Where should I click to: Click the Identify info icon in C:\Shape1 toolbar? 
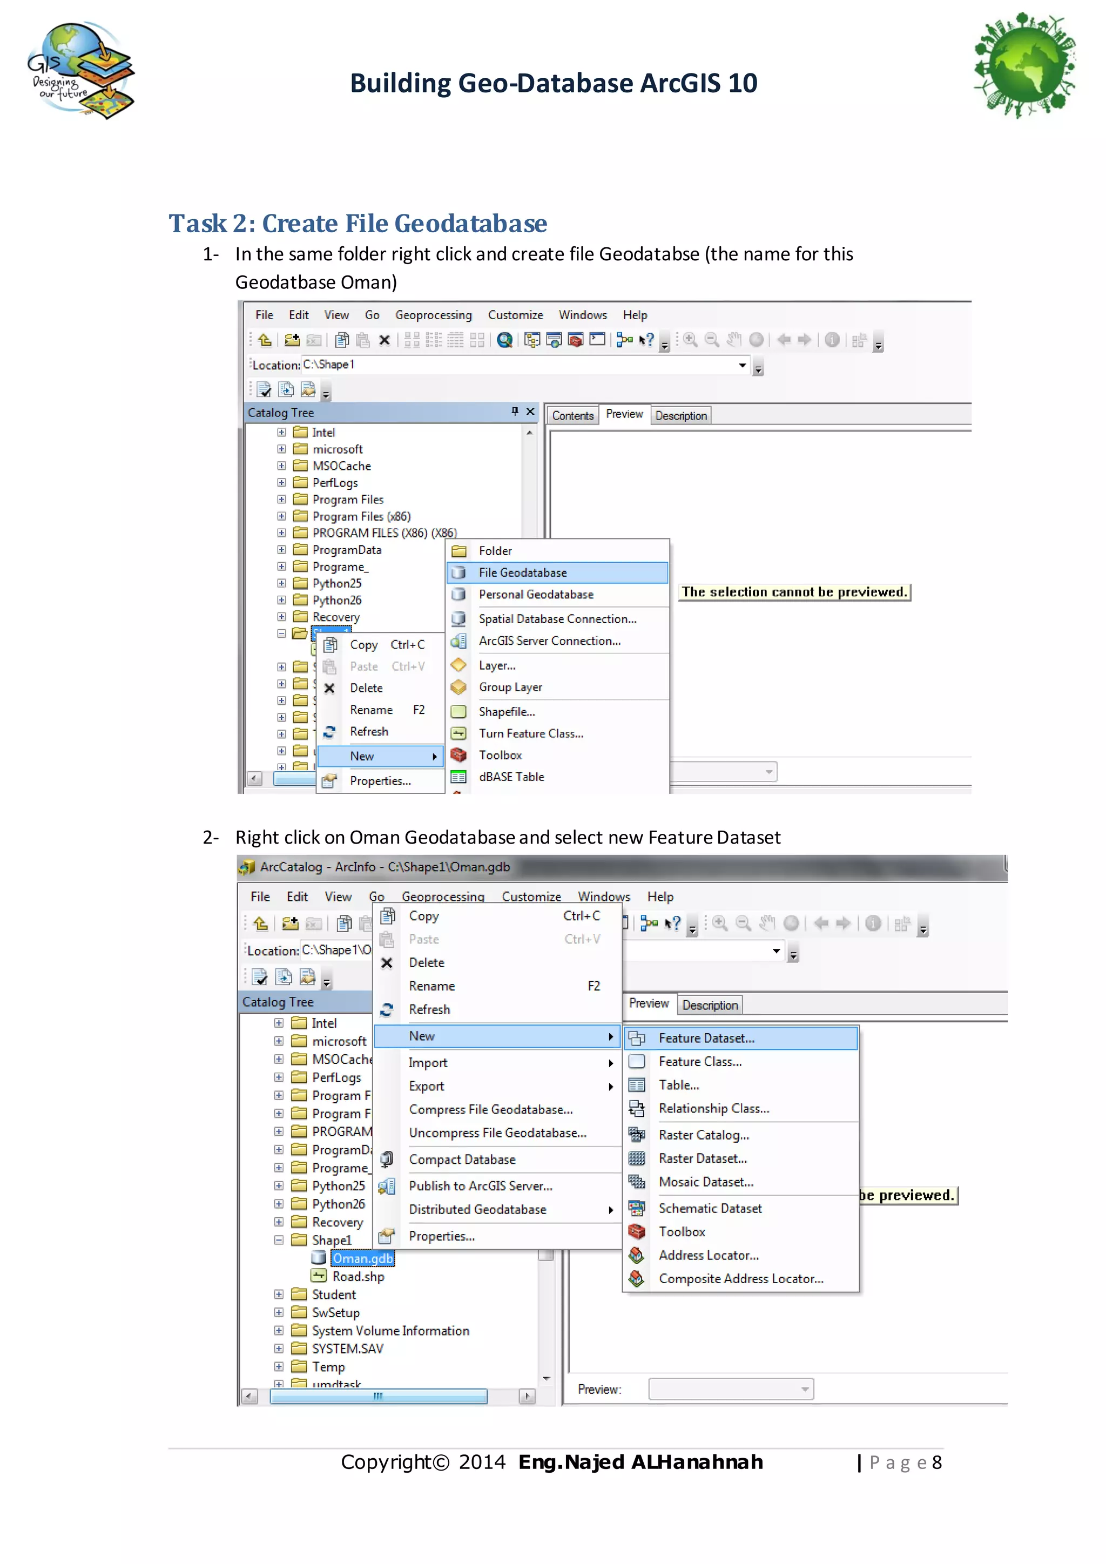pyautogui.click(x=832, y=339)
